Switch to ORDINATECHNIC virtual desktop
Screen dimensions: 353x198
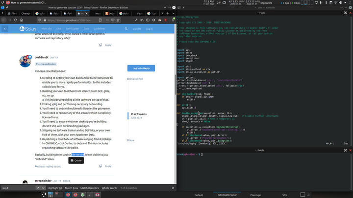227,195
